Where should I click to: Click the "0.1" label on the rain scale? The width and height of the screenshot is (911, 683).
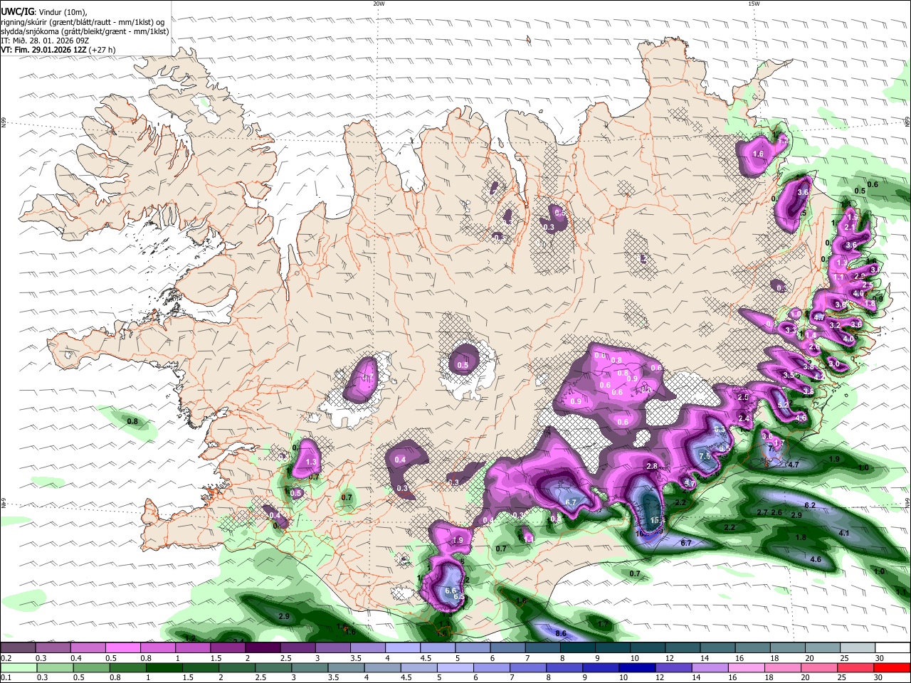[6, 678]
